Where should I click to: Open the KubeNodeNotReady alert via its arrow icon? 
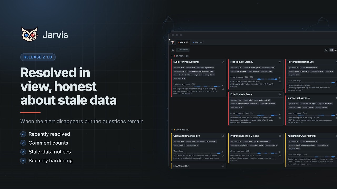coord(280,114)
